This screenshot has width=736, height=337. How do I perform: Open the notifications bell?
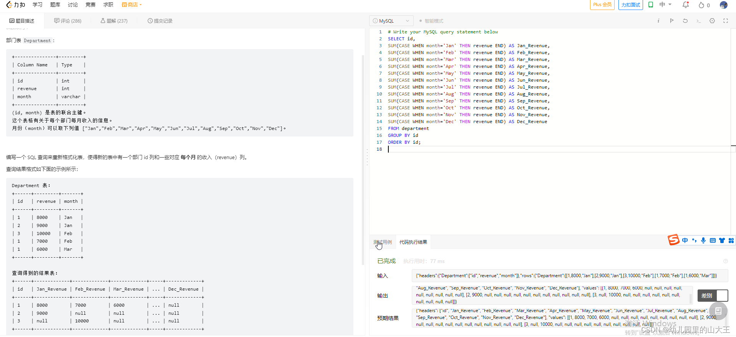pyautogui.click(x=686, y=5)
